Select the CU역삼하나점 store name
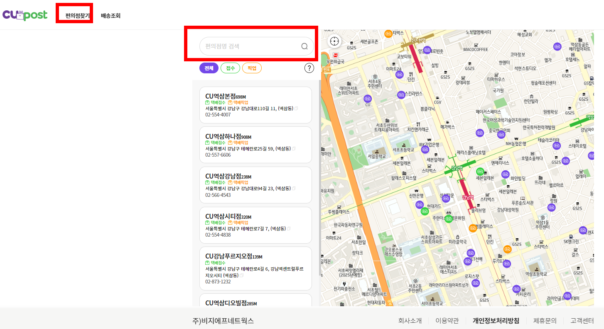This screenshot has width=604, height=329. click(x=224, y=136)
